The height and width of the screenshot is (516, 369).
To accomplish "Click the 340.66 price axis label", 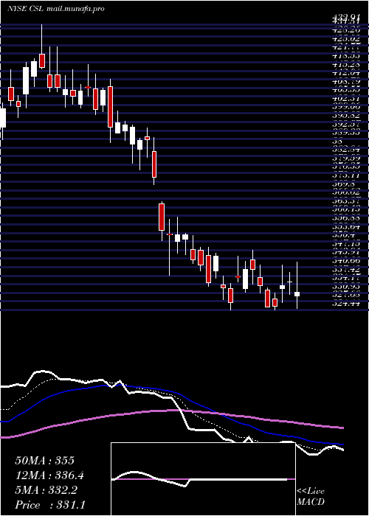I will point(346,261).
